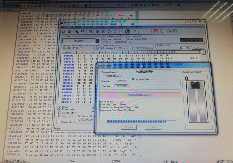The width and height of the screenshot is (233, 163).
Task: Click the back arrow icon in hex editor
Action: point(119,5)
